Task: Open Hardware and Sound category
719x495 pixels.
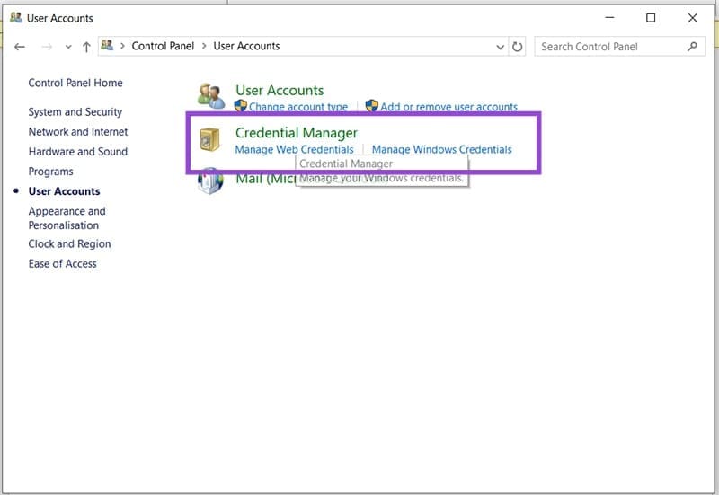Action: [x=78, y=152]
